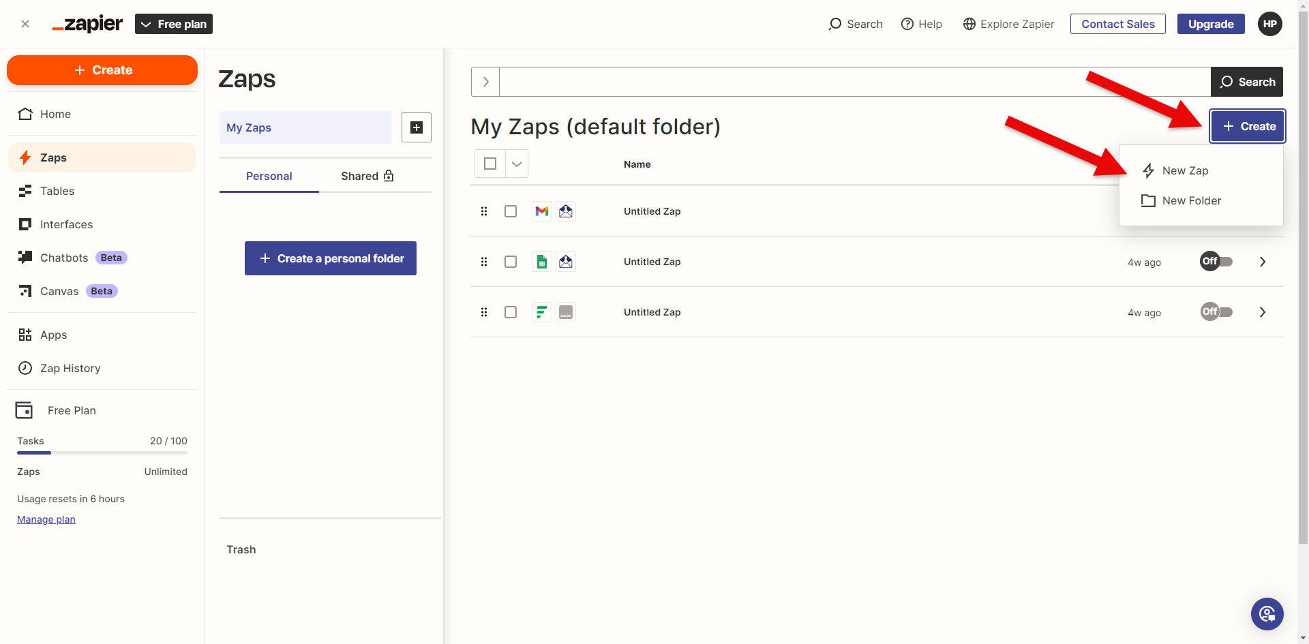The image size is (1309, 644).
Task: Check the green form Zap checkbox
Action: 511,312
